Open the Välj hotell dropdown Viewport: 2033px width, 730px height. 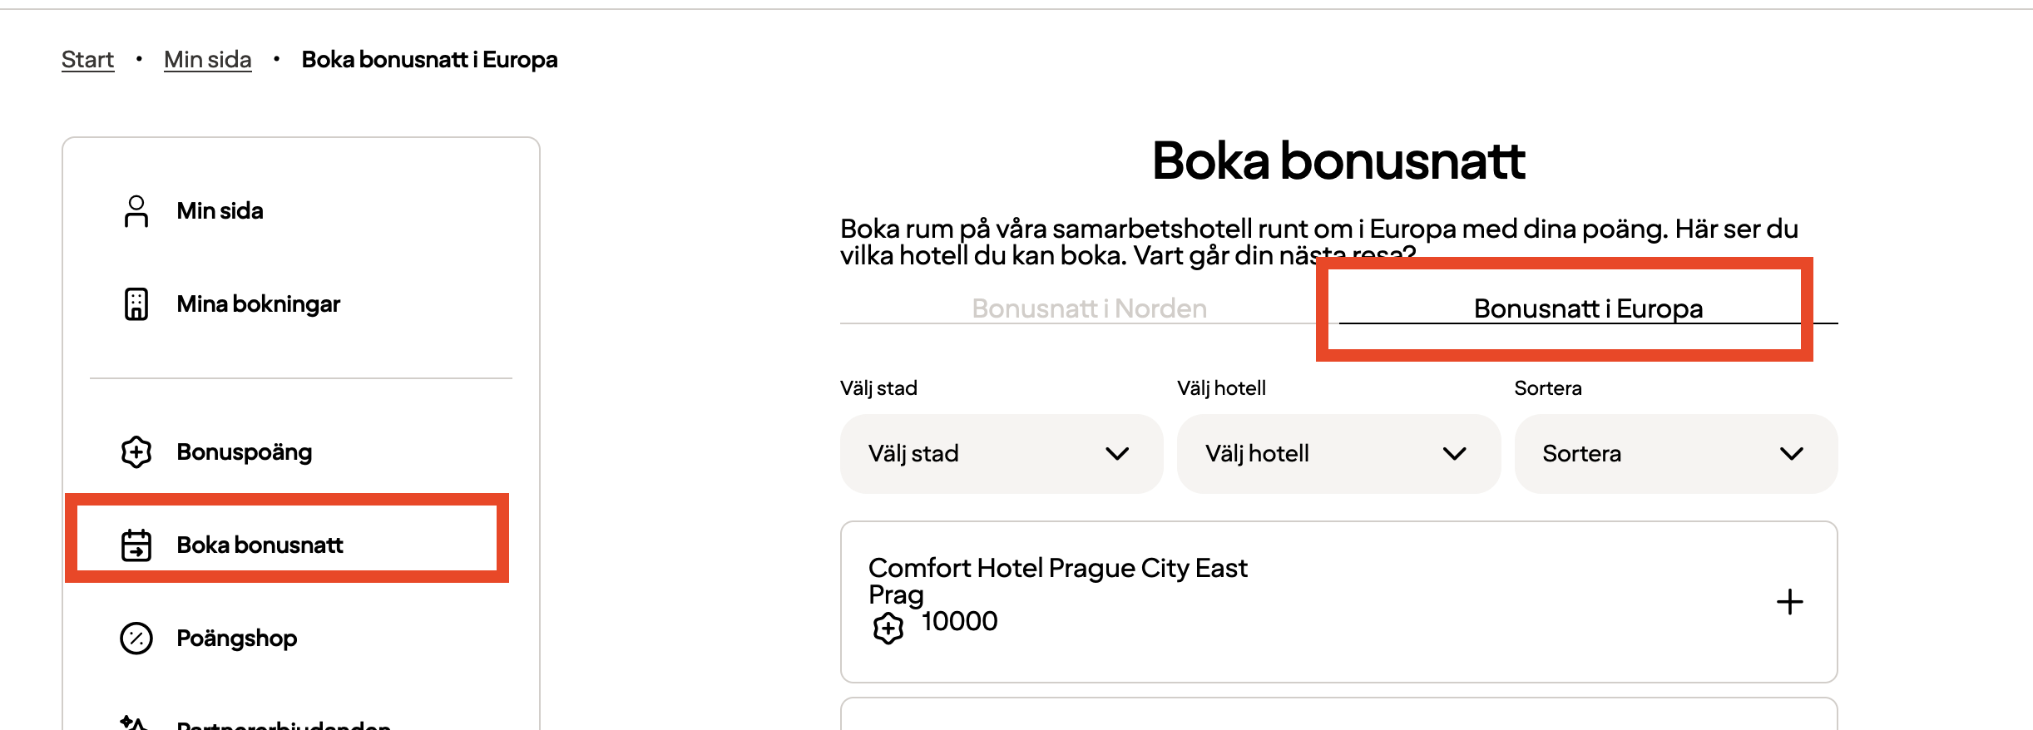click(1338, 454)
